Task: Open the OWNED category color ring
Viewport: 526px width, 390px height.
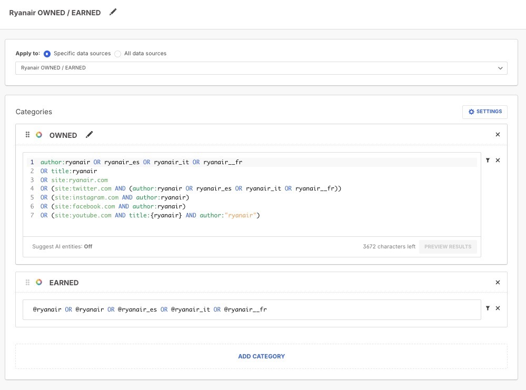Action: click(x=39, y=134)
